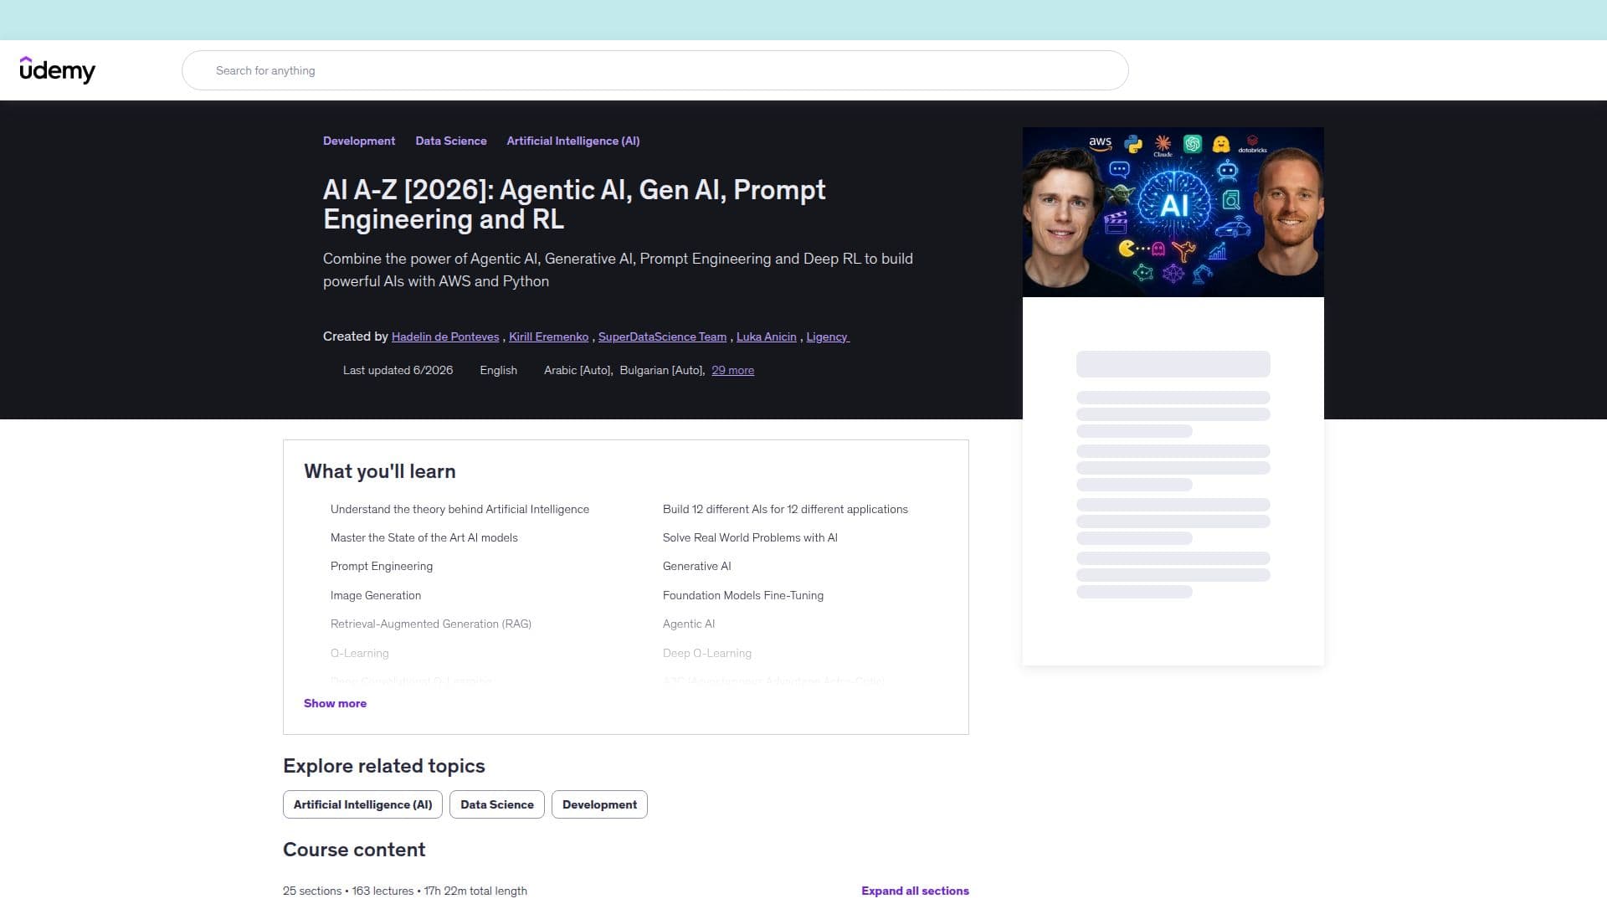Viewport: 1607px width, 904px height.
Task: Select 'Understand the theory behind Artificial Intelligence'
Action: (x=460, y=509)
